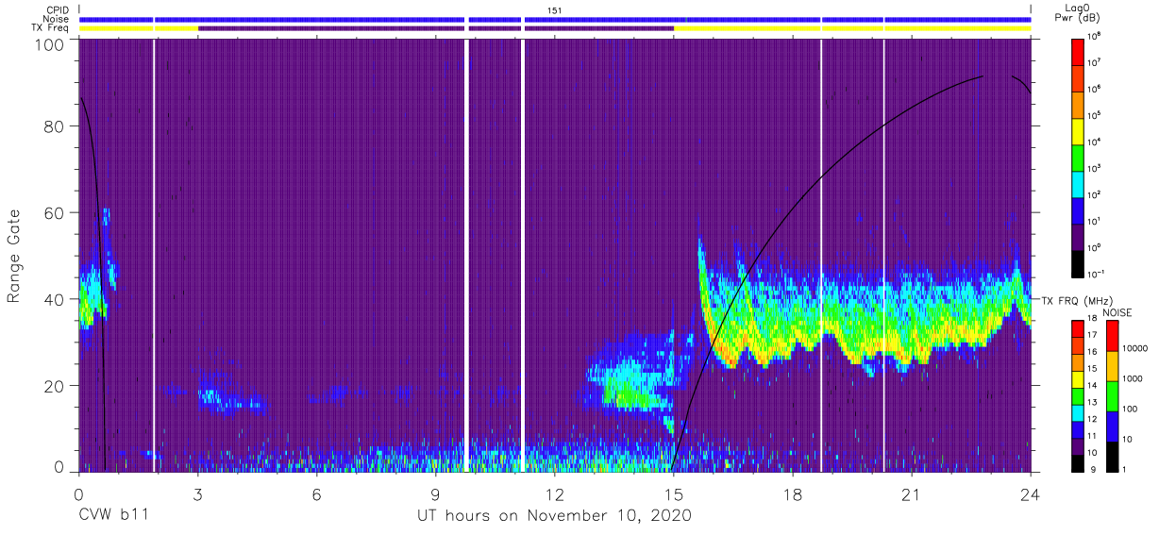The width and height of the screenshot is (1159, 535).
Task: Click x-axis tick label 9
Action: [x=435, y=495]
